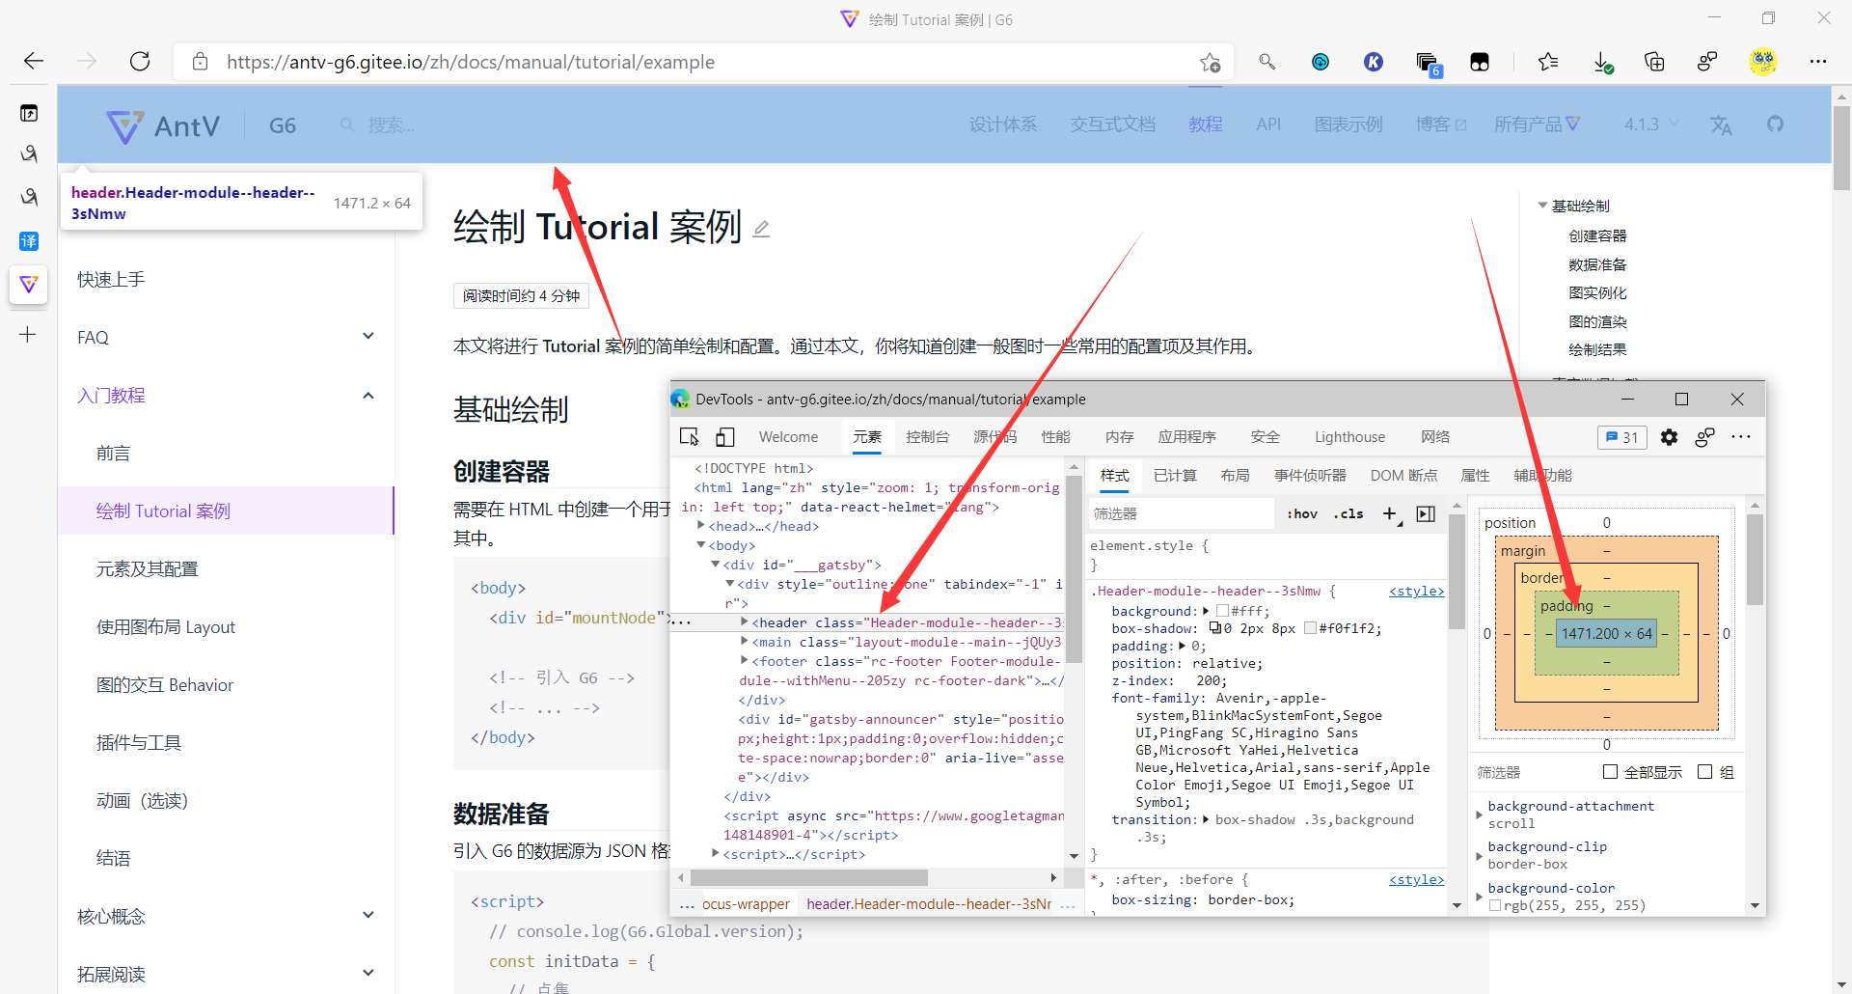This screenshot has height=994, width=1852.
Task: Switch to the Lighthouse DevTools tab
Action: click(1349, 437)
